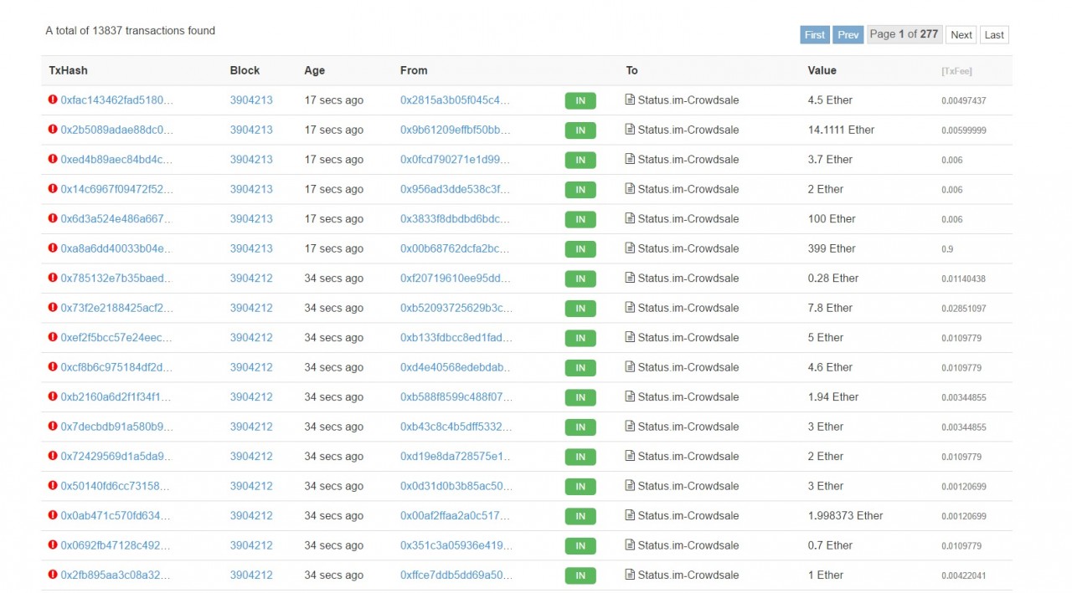The width and height of the screenshot is (1072, 593).
Task: Open transaction 0xfac143462fad5180
Action: tap(117, 100)
